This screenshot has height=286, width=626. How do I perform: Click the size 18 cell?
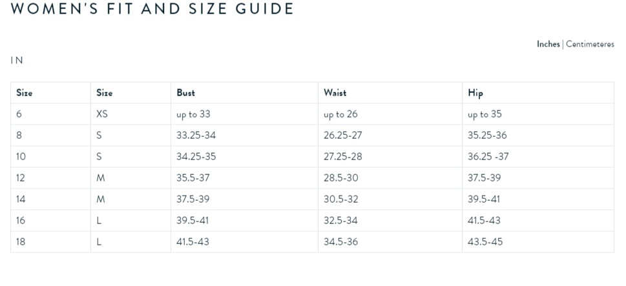[21, 241]
